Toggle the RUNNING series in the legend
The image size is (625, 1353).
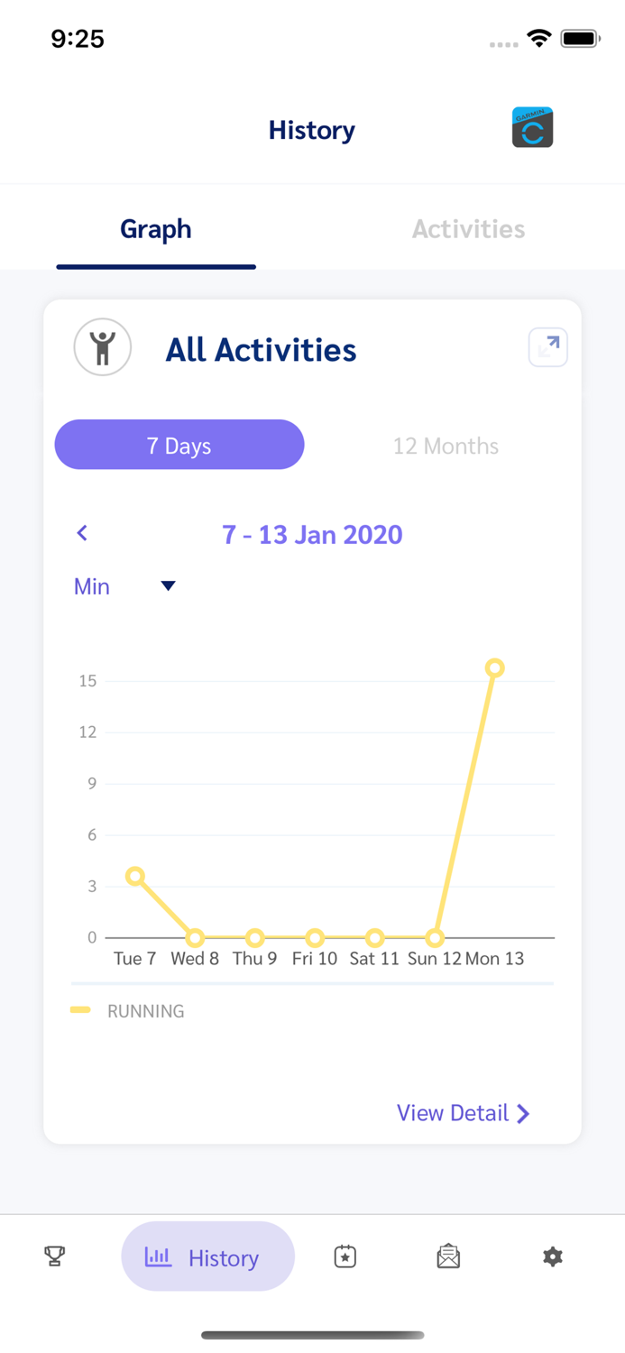point(146,1011)
